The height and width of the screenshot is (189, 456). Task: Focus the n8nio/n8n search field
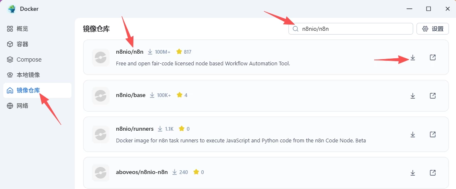[353, 29]
